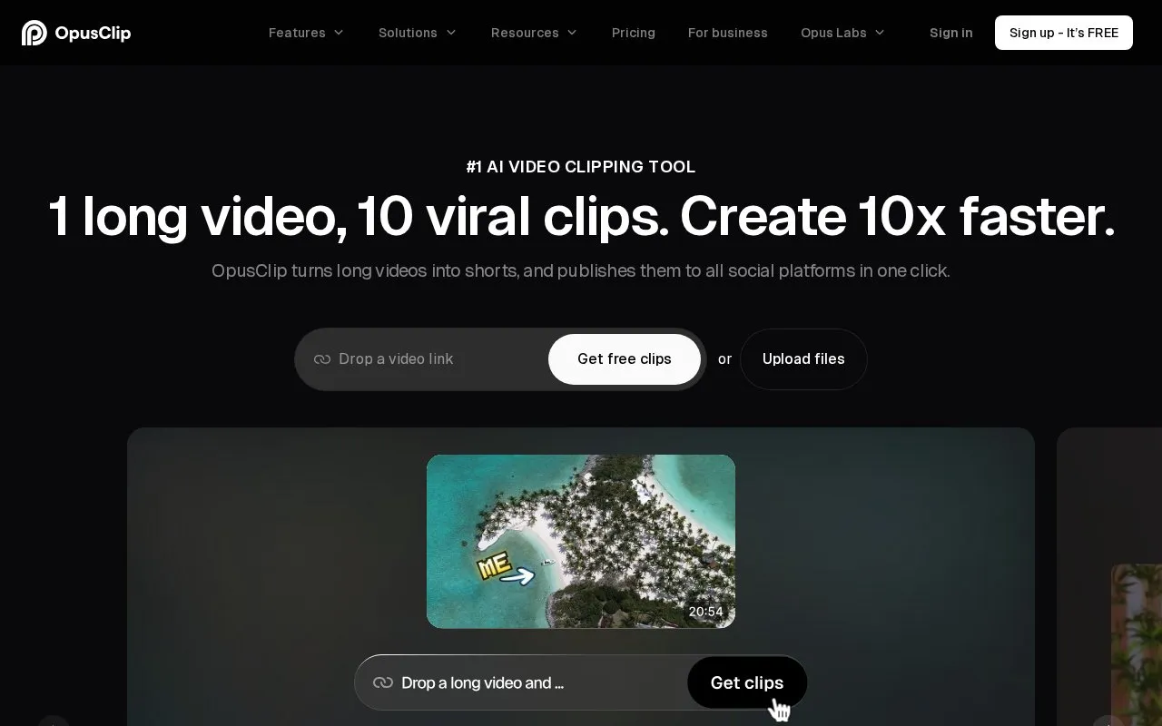1162x726 pixels.
Task: Click the link icon beside "Drop a long video and ..."
Action: click(x=383, y=682)
